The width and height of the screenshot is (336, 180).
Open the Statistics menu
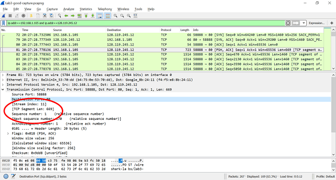(86, 9)
